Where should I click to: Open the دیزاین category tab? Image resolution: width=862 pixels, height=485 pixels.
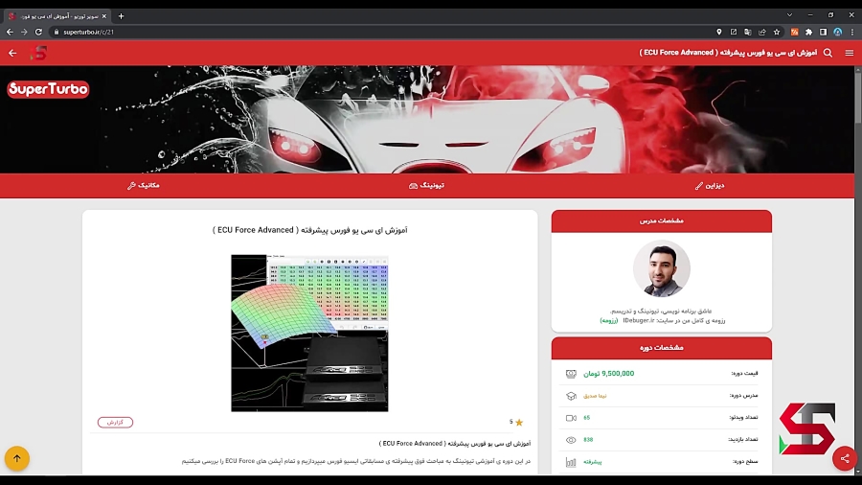(710, 185)
